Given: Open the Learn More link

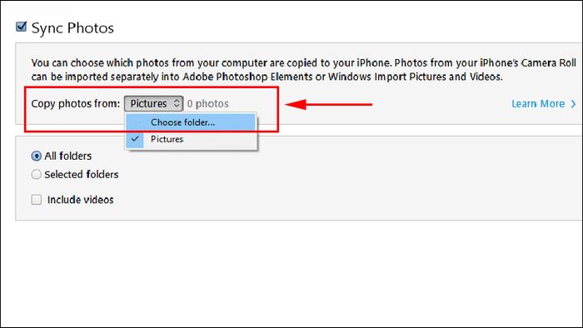Looking at the screenshot, I should coord(538,103).
